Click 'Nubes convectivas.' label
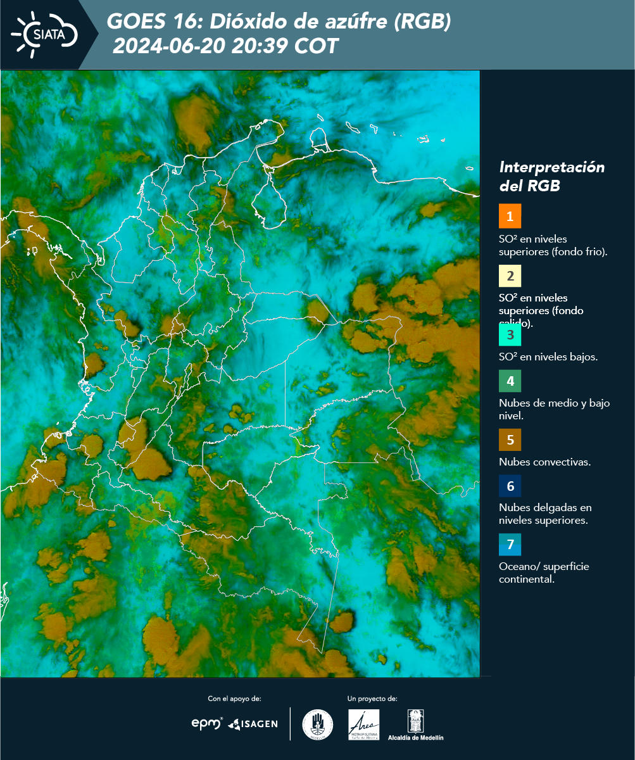This screenshot has height=760, width=635. pyautogui.click(x=545, y=462)
